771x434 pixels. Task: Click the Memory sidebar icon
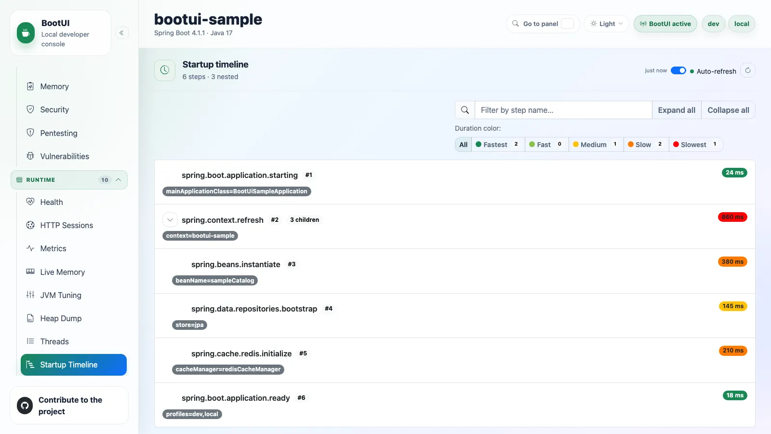[x=30, y=86]
